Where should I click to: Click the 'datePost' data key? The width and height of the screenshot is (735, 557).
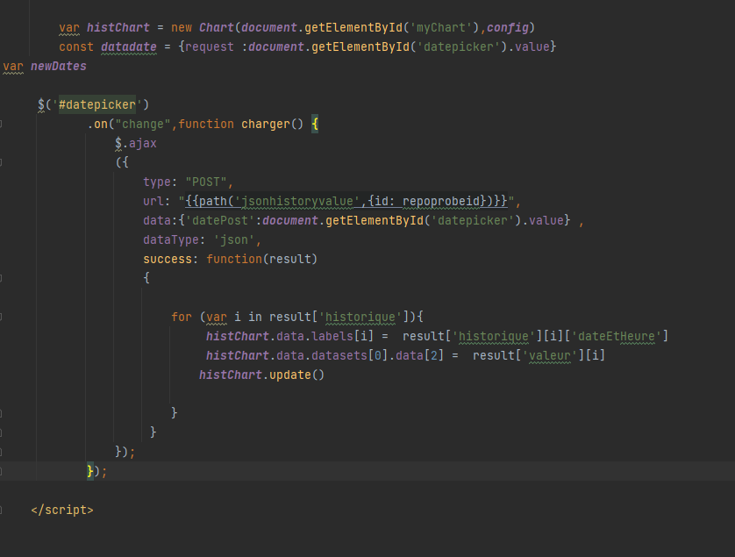(220, 220)
